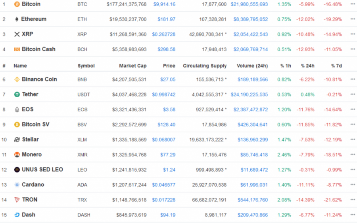
Task: Click Stellar price $0.068007
Action: click(x=164, y=140)
